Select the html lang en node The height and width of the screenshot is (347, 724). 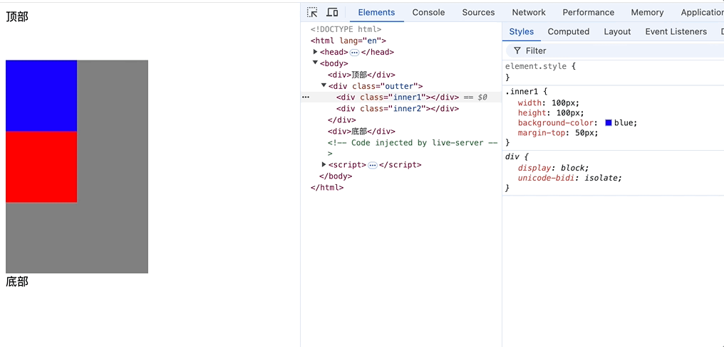[x=348, y=41]
